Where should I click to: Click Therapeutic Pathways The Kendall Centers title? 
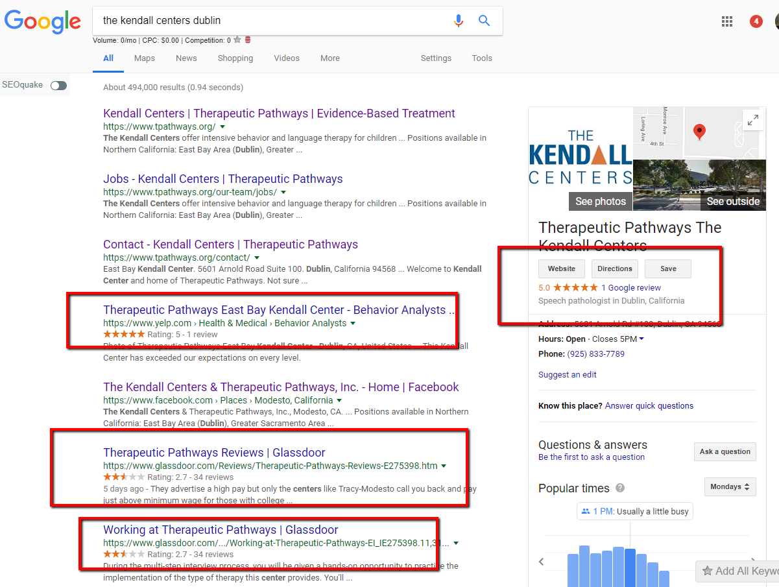tap(630, 236)
